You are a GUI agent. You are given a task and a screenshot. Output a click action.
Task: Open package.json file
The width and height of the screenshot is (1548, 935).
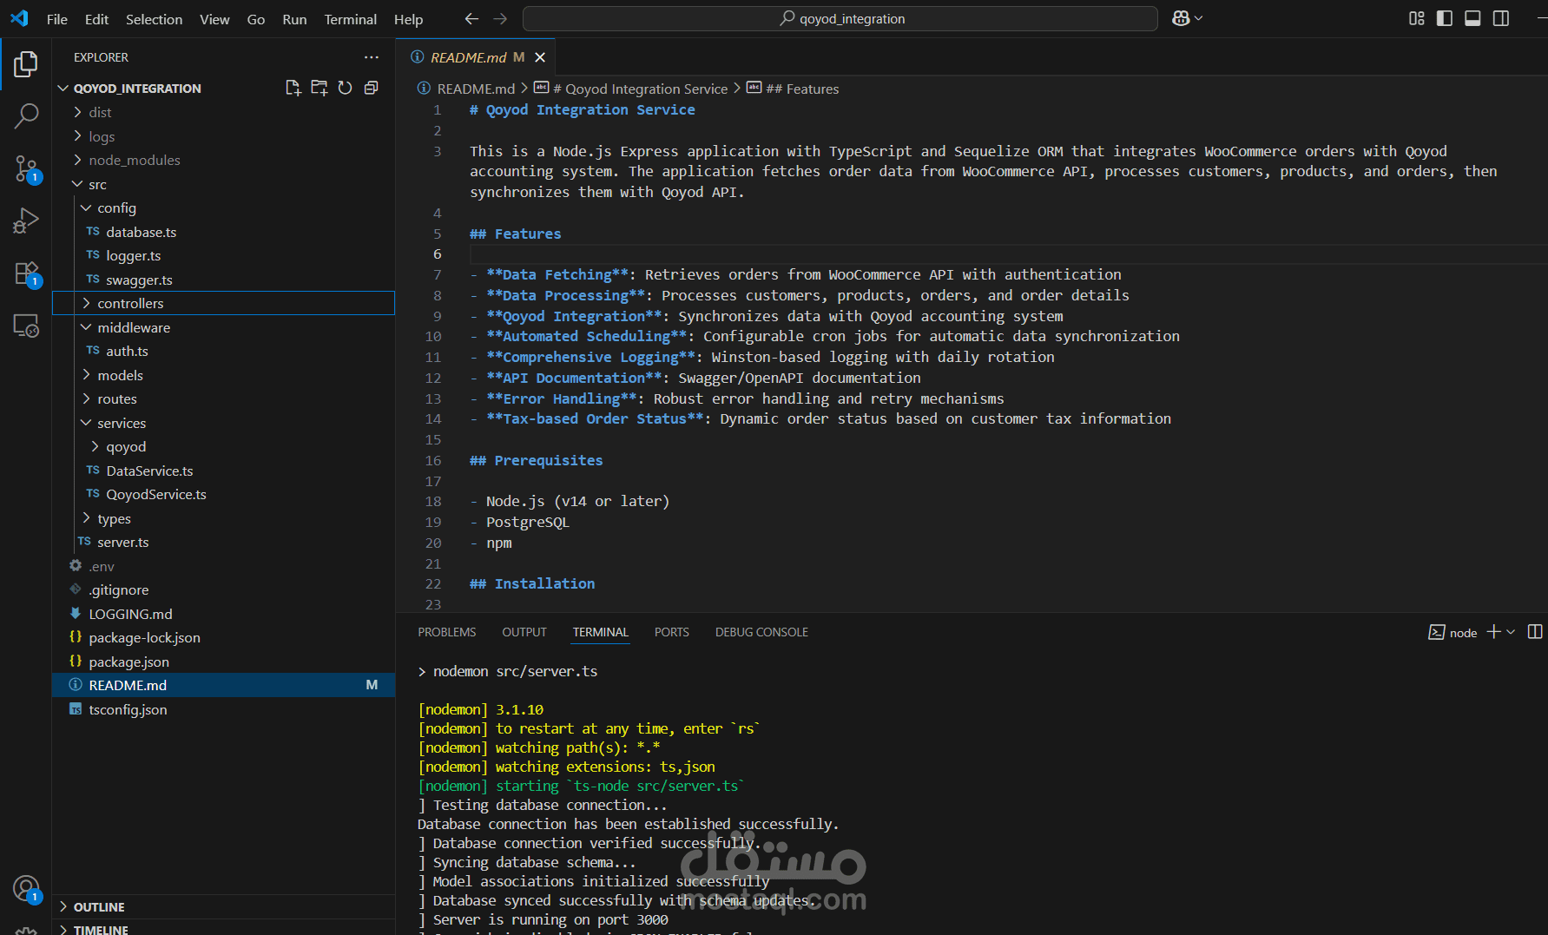(223, 662)
